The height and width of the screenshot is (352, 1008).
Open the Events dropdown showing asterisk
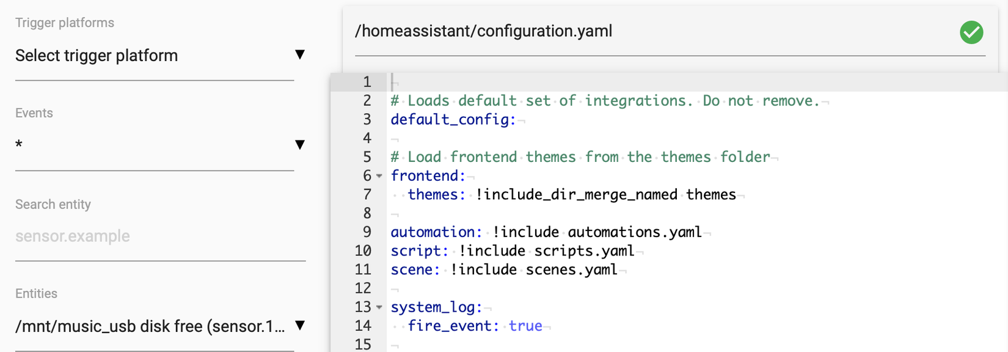click(x=160, y=145)
